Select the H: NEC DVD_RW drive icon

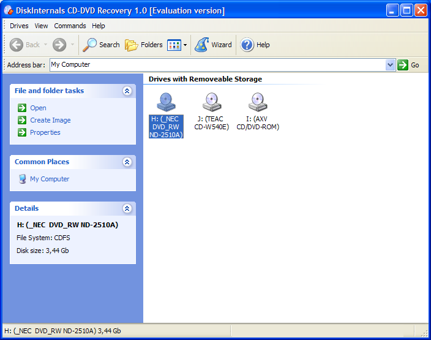[x=166, y=102]
